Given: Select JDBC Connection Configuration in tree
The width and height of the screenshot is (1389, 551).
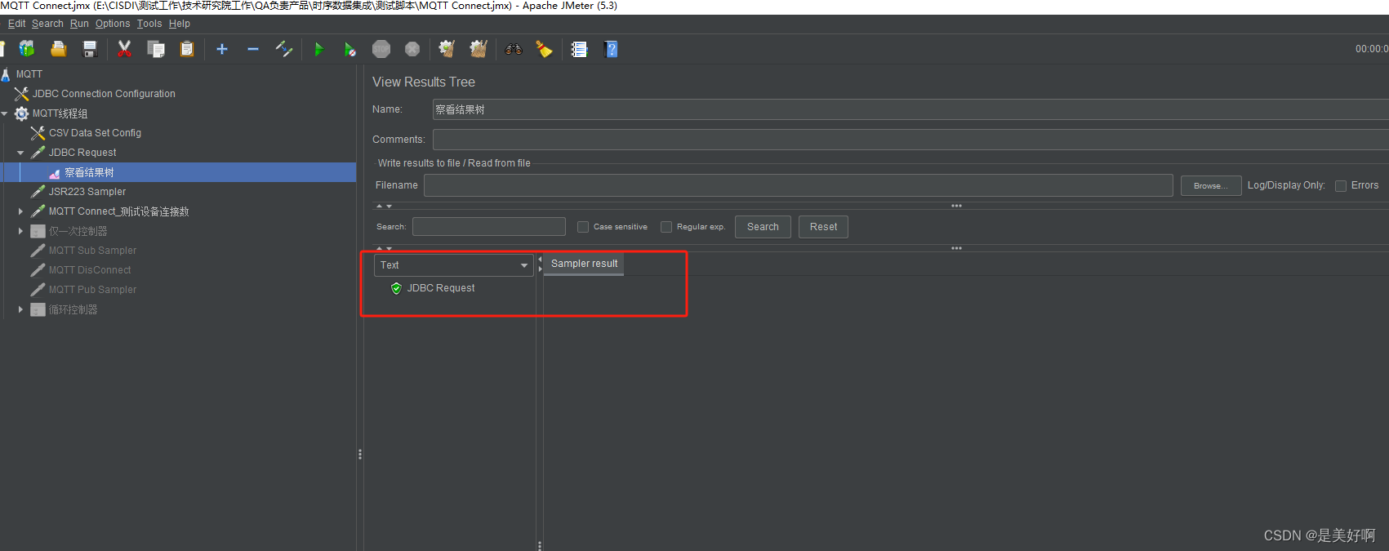Looking at the screenshot, I should (x=104, y=94).
